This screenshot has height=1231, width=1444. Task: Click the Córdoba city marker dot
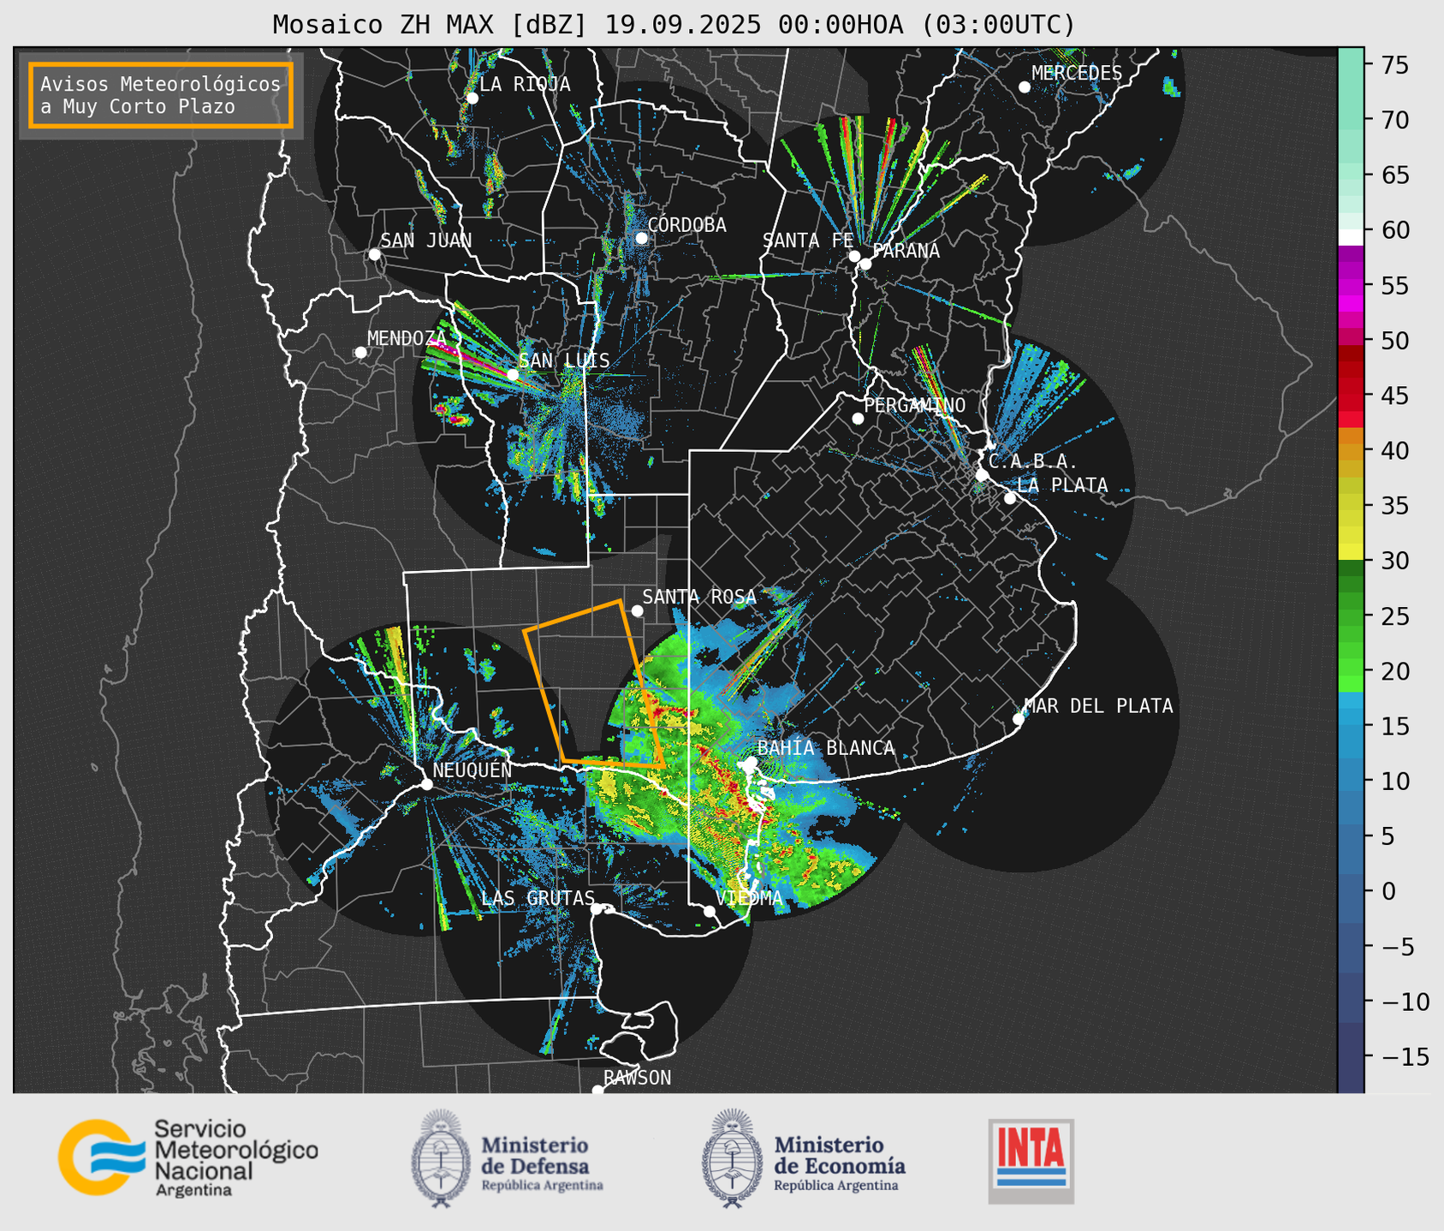641,238
